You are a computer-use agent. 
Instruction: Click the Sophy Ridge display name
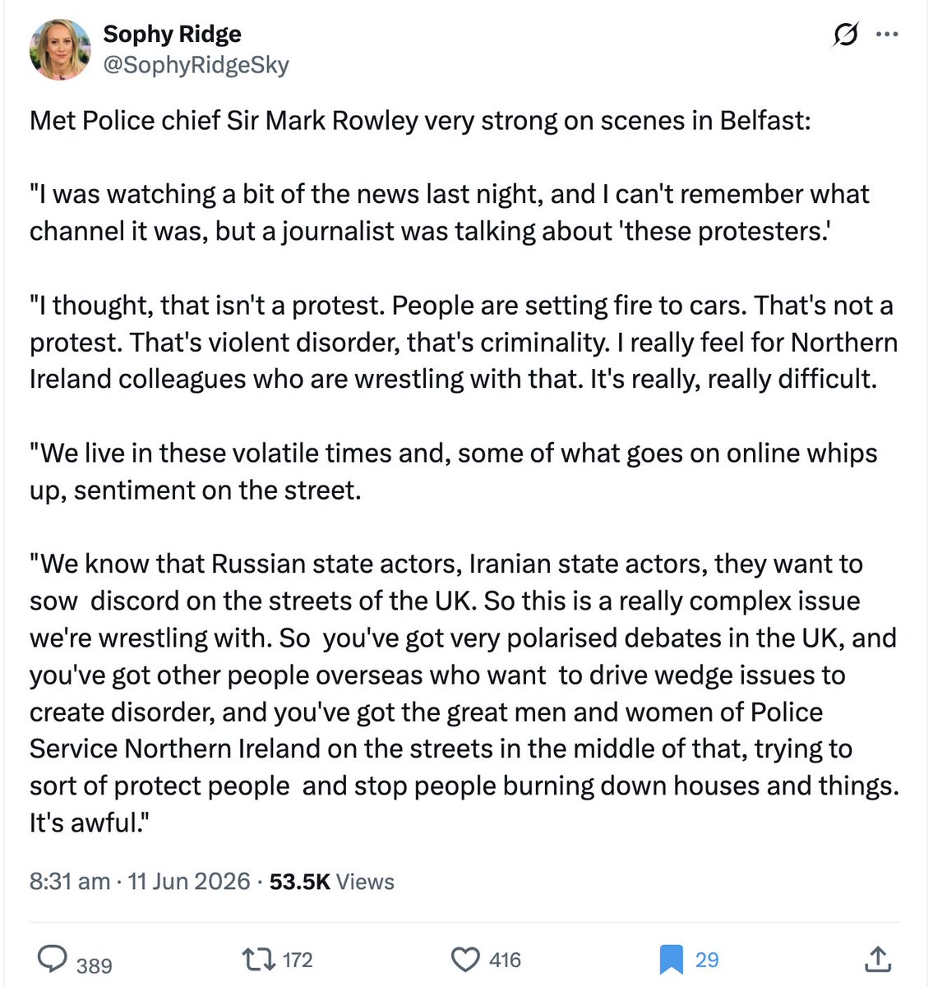point(172,34)
